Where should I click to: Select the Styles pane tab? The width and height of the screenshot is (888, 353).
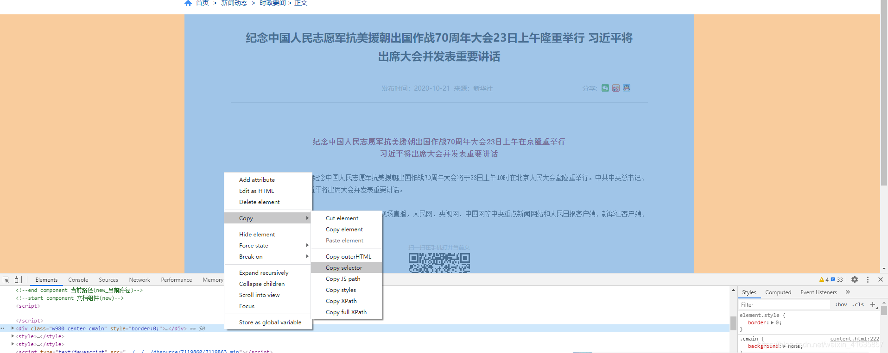click(749, 292)
